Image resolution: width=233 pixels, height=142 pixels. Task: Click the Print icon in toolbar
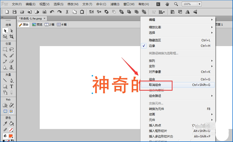(44, 12)
